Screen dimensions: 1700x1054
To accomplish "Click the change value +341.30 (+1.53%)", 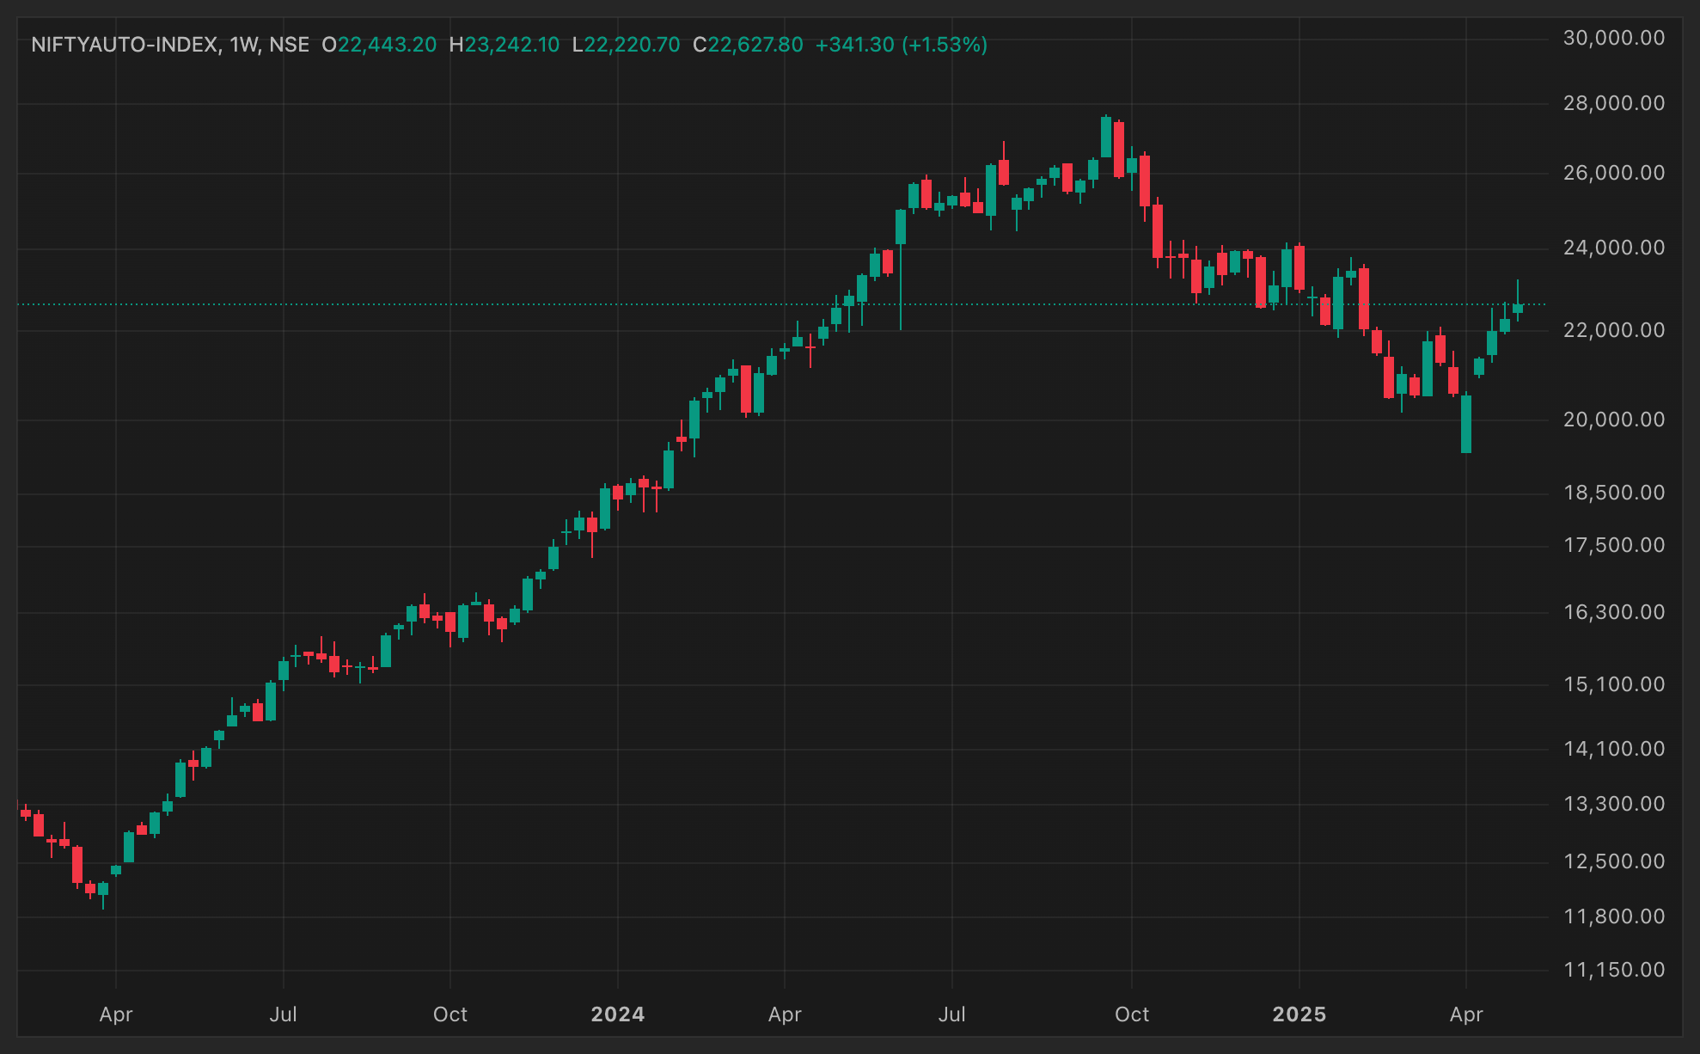I will click(x=902, y=45).
